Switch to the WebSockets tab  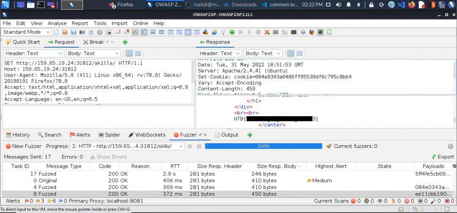coord(146,135)
